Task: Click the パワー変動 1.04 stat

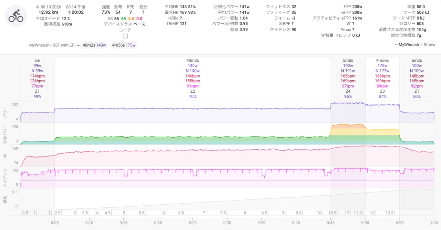Action: click(233, 18)
